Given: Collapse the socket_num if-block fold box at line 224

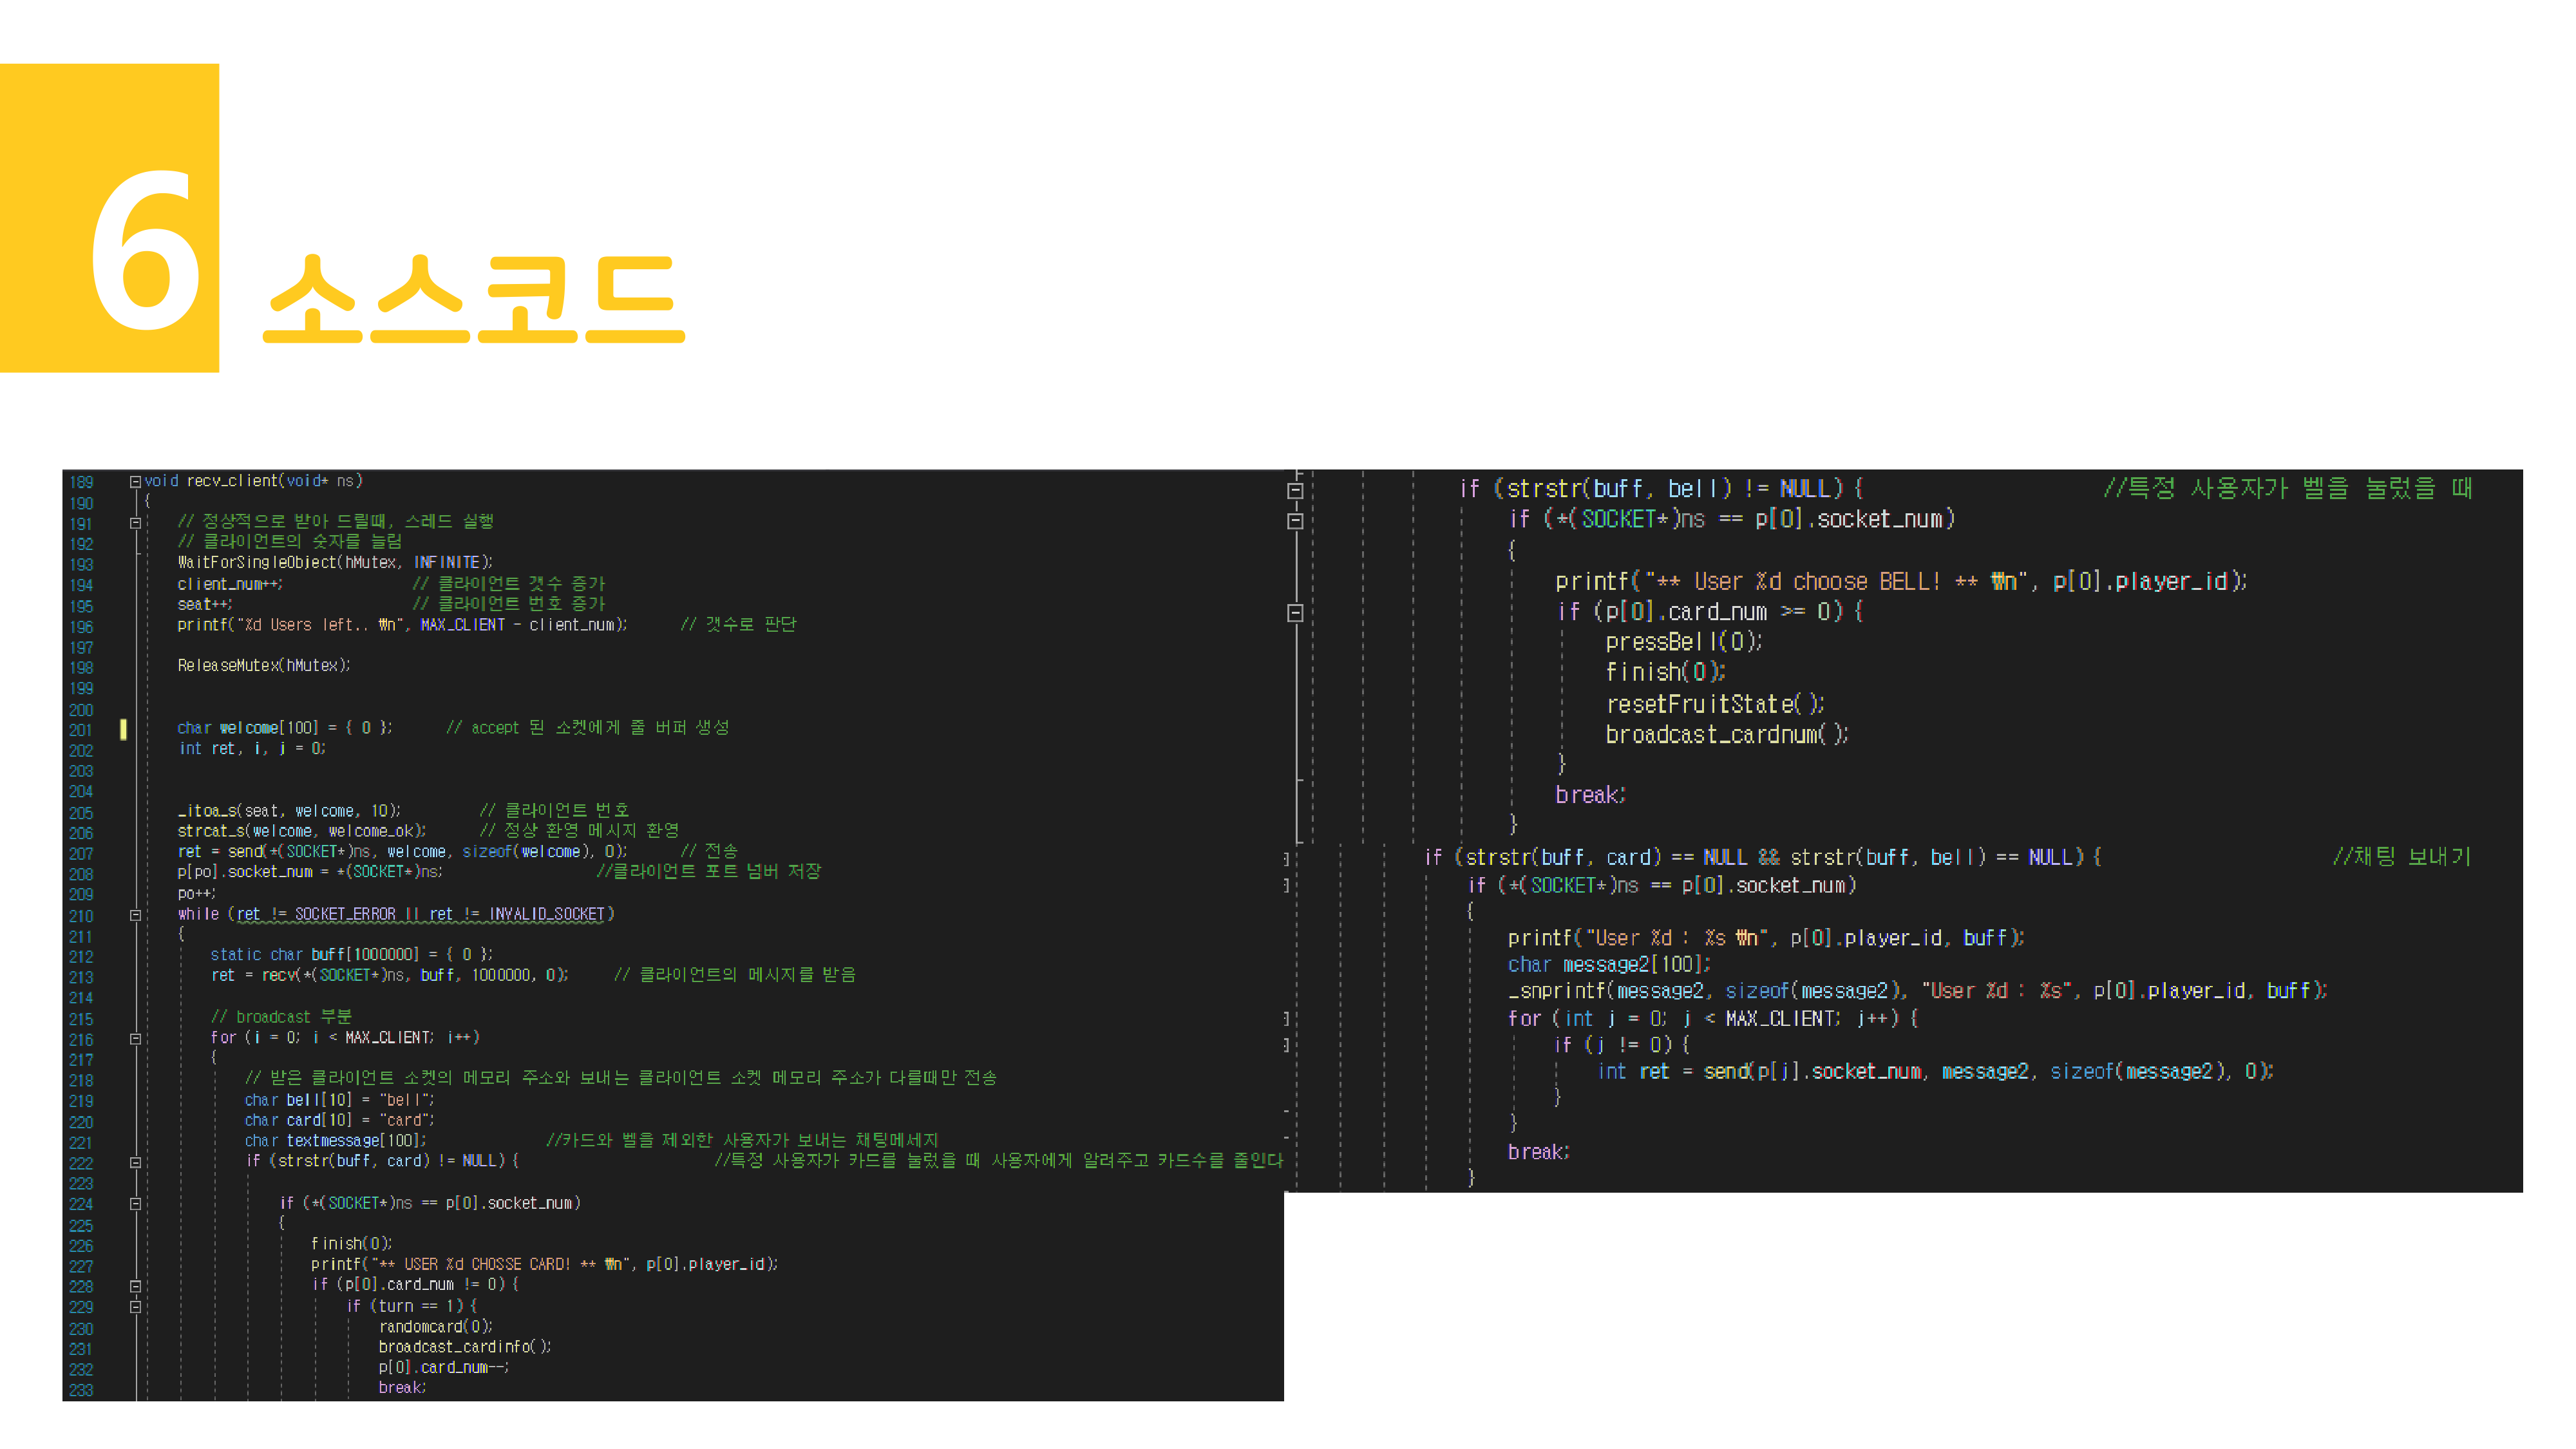Looking at the screenshot, I should (135, 1204).
